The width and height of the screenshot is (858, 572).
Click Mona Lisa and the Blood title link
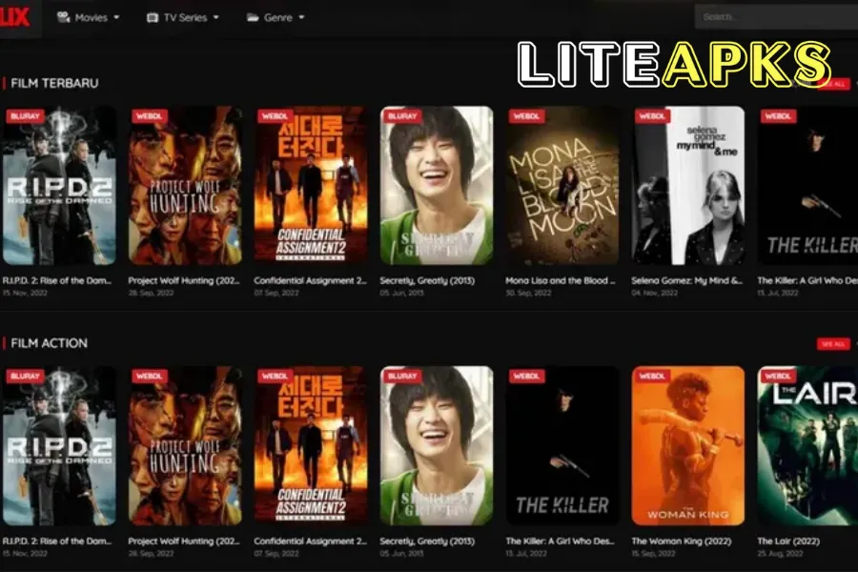click(561, 281)
